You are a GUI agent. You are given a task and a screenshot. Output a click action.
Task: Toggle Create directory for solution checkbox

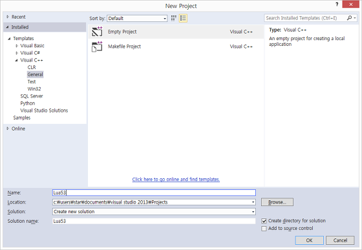point(264,221)
